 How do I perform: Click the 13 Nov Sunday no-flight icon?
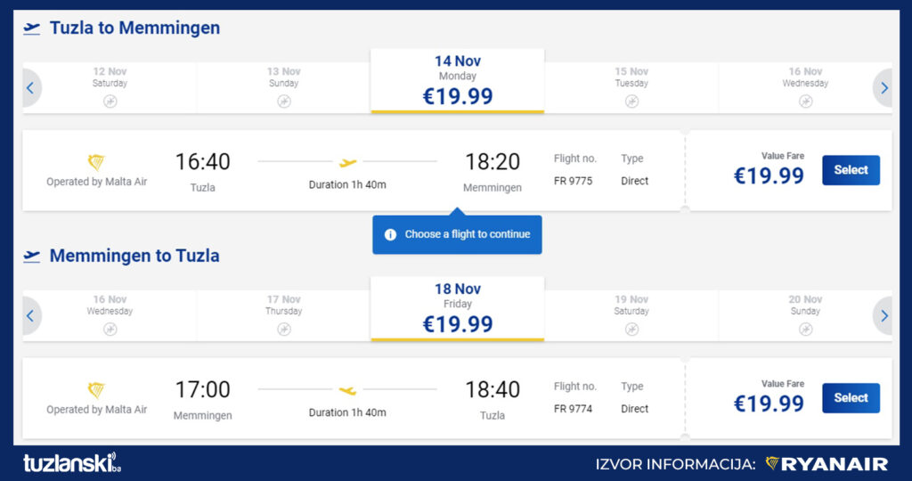point(284,102)
